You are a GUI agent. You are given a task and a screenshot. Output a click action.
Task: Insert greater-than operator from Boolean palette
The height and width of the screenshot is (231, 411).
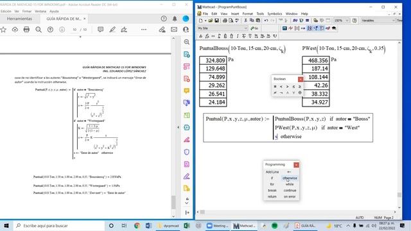(x=287, y=87)
